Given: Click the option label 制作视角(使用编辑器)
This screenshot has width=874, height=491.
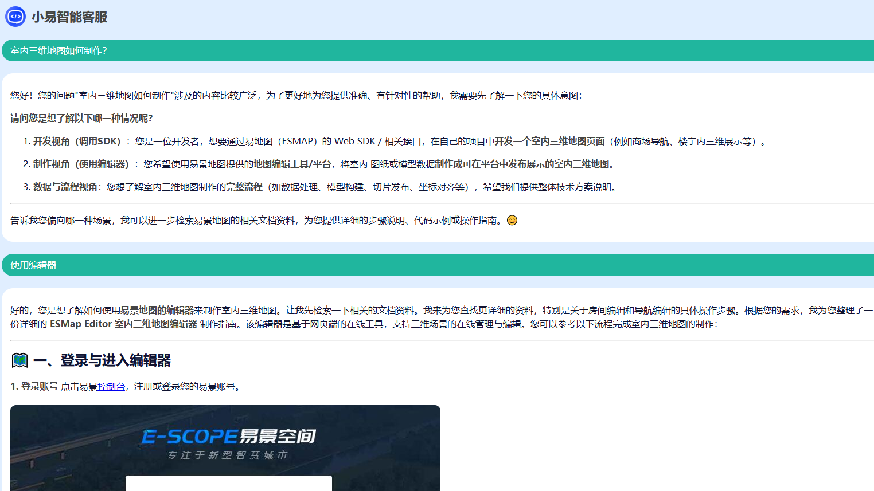Looking at the screenshot, I should [x=81, y=164].
